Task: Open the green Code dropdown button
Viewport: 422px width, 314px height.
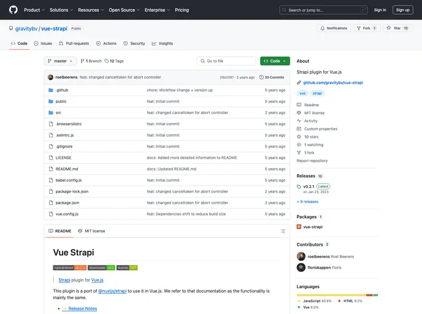Action: [x=275, y=61]
